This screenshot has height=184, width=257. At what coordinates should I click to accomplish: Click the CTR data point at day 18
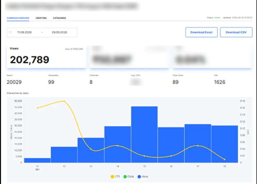coord(225,159)
